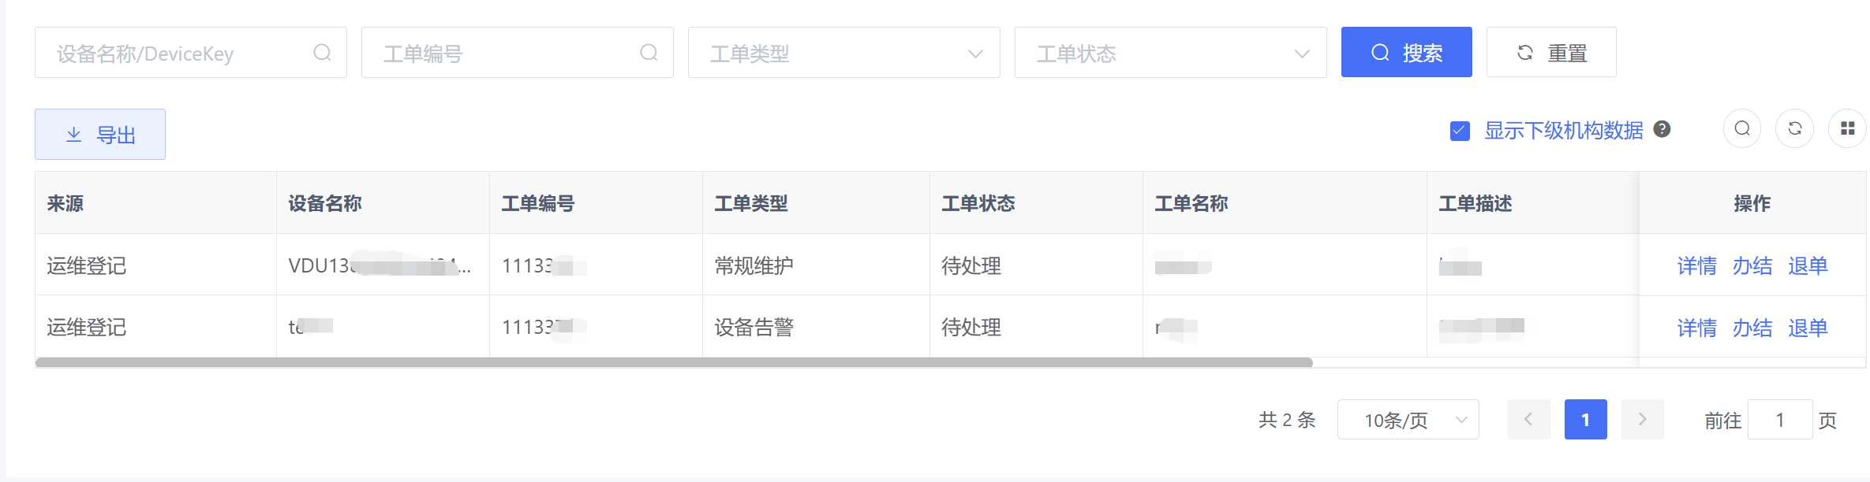Click the round refresh icon above table
Viewport: 1870px width, 482px height.
point(1794,128)
